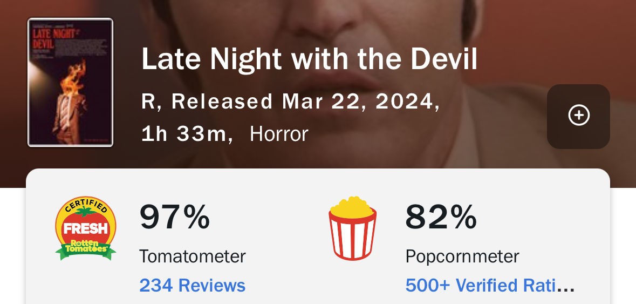Open the Late Night with the Devil poster
The height and width of the screenshot is (304, 636).
[70, 82]
